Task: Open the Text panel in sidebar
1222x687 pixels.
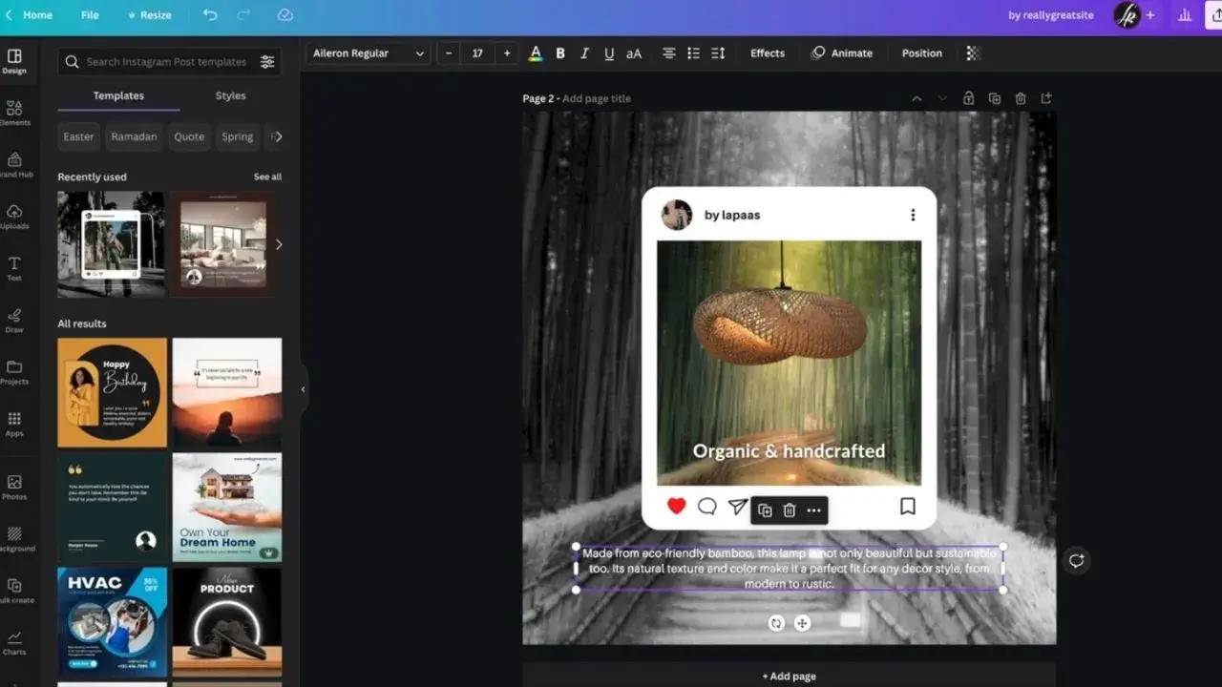Action: (14, 268)
